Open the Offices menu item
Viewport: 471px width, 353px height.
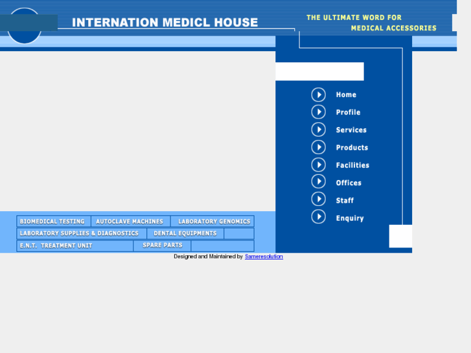[349, 183]
